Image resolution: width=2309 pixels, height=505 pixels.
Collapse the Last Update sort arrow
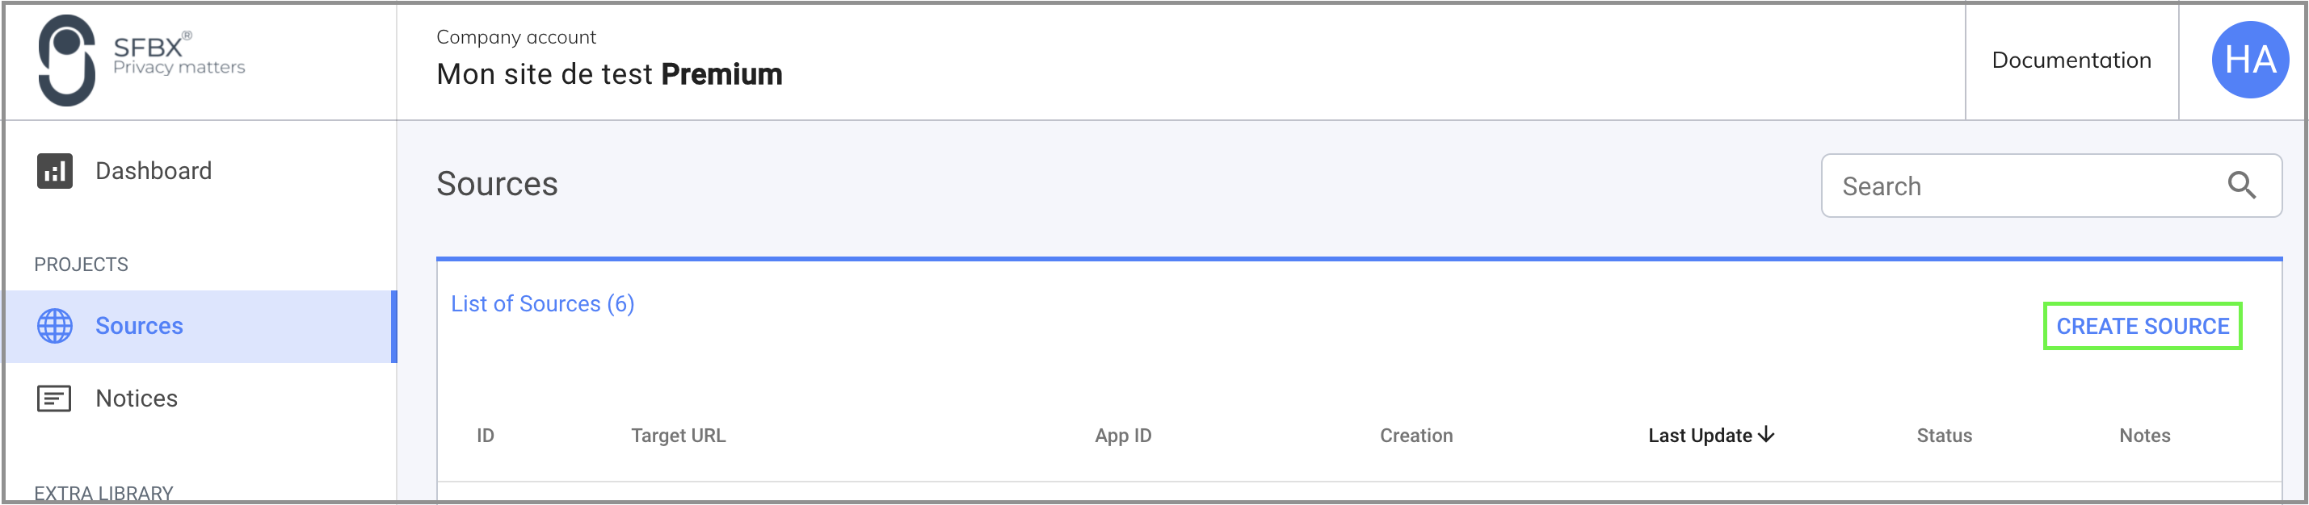tap(1768, 435)
